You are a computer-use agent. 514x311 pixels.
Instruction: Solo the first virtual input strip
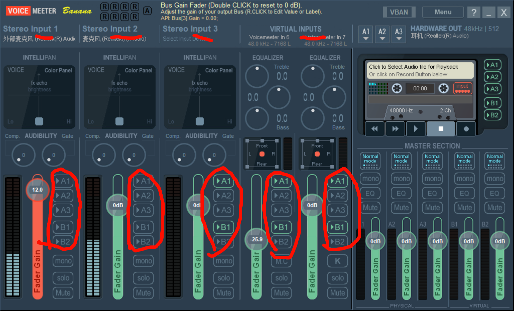pyautogui.click(x=281, y=278)
